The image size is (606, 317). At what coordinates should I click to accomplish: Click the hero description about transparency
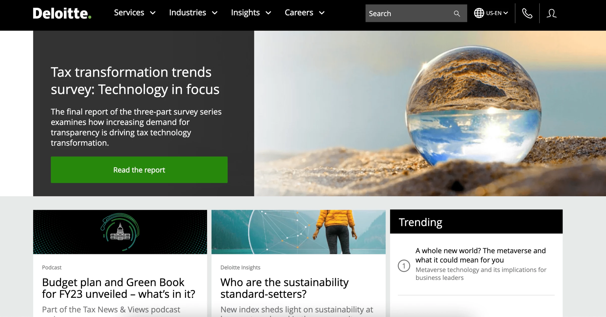pos(136,127)
